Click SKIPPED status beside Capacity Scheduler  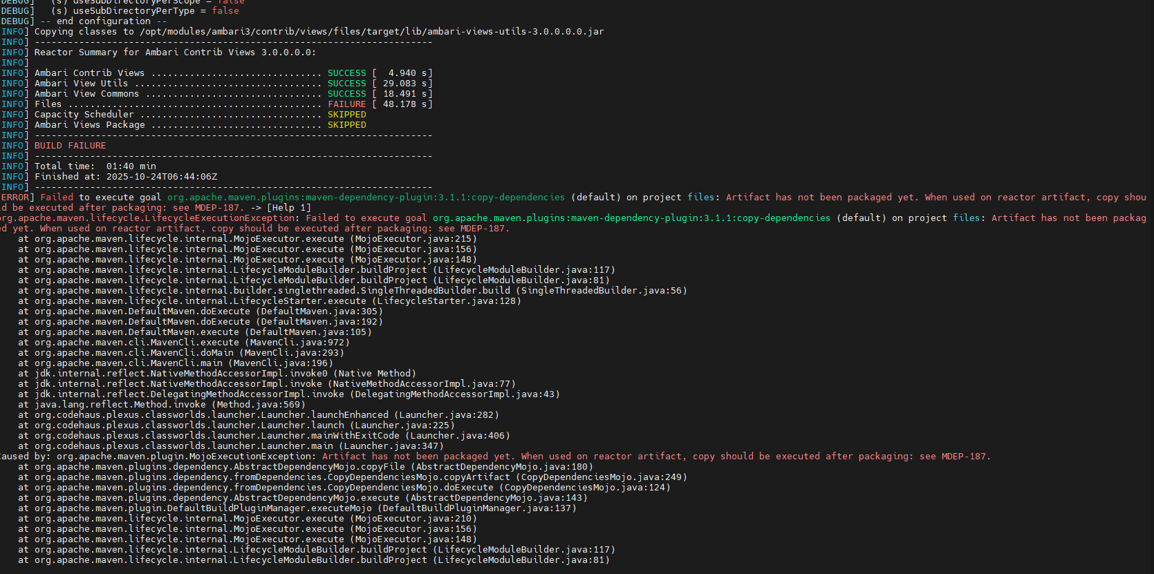pyautogui.click(x=346, y=115)
